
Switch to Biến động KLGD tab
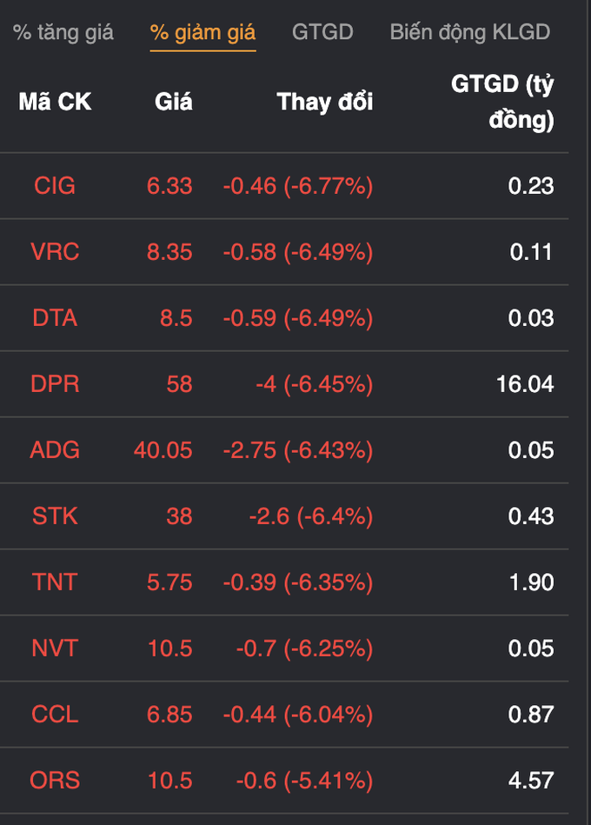click(x=470, y=33)
